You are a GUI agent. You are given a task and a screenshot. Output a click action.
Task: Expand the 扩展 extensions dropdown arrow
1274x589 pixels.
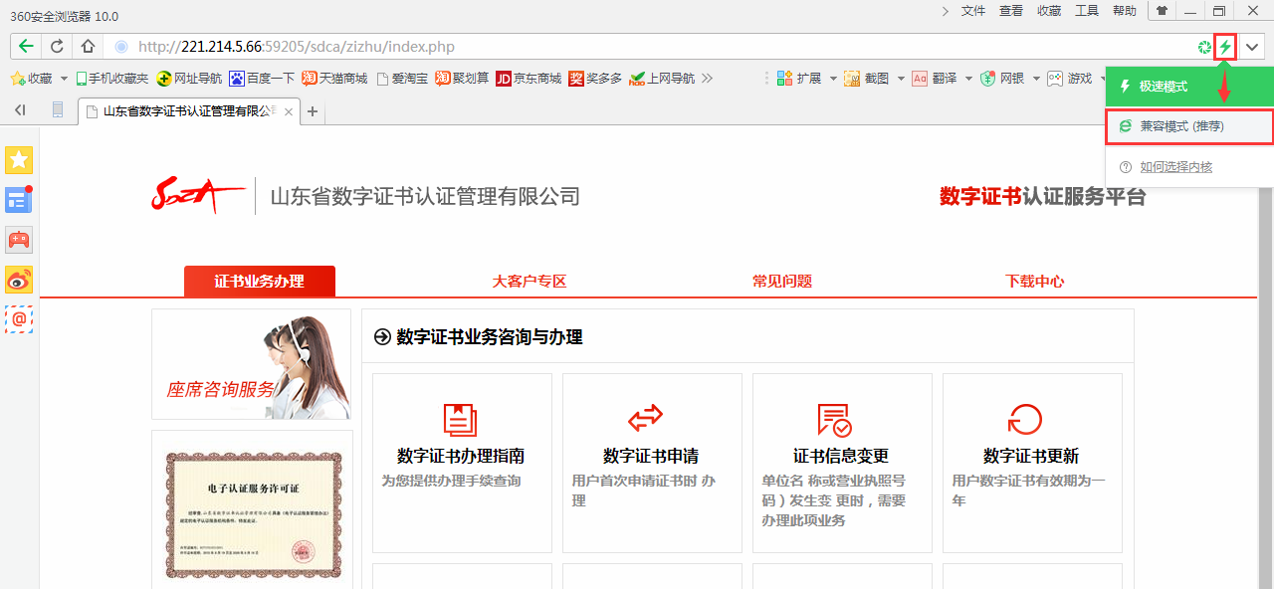[831, 79]
